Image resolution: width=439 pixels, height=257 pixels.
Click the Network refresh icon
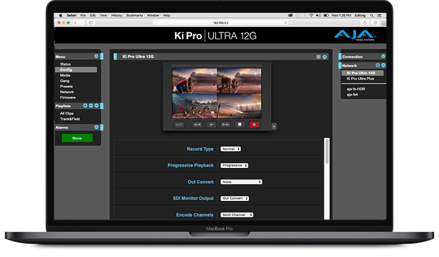(x=377, y=65)
